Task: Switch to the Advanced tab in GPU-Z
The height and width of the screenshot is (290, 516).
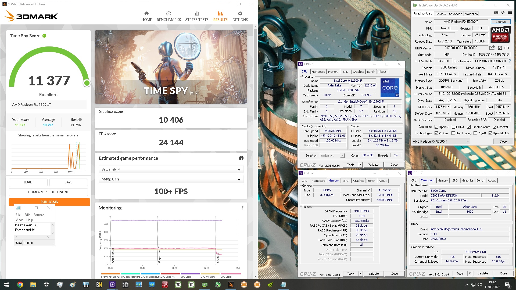Action: [455, 14]
